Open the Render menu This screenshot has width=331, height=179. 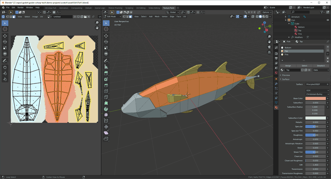(x=20, y=7)
